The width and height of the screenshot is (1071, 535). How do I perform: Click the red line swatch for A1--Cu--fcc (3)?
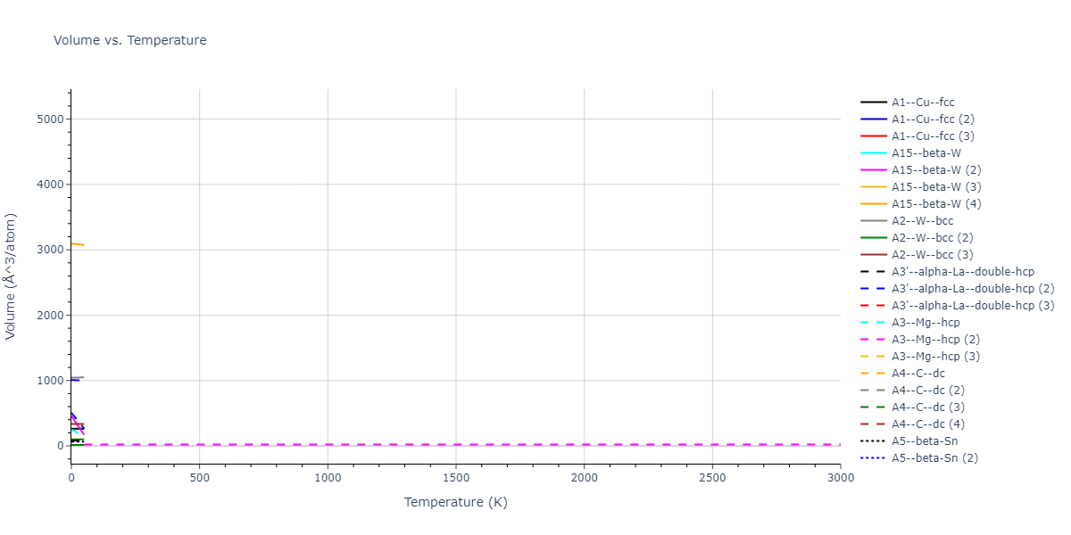point(874,136)
